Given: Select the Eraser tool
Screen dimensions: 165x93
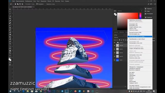Looking at the screenshot, I should point(10,32).
